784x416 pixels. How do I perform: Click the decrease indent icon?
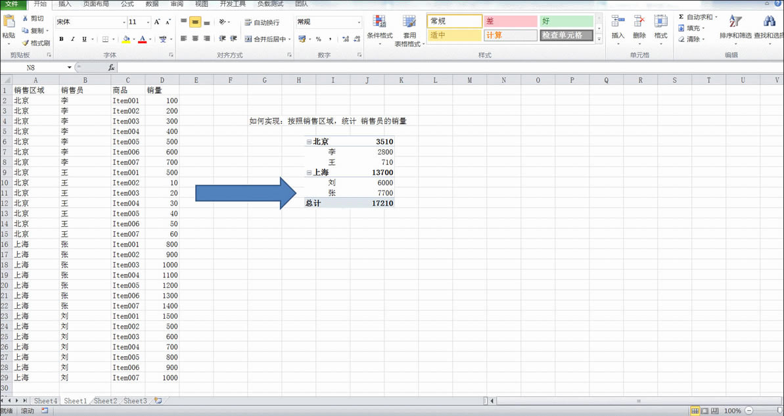(x=222, y=39)
